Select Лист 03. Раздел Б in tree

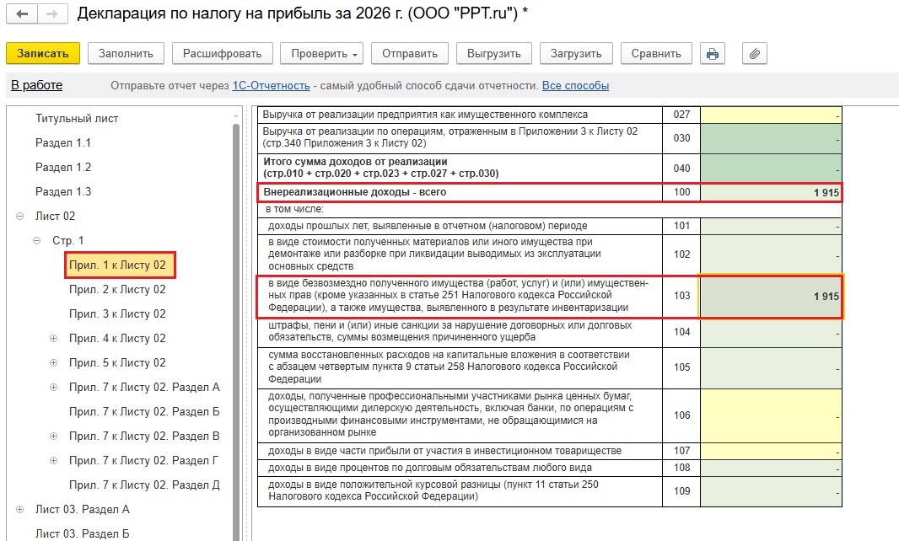[x=83, y=534]
